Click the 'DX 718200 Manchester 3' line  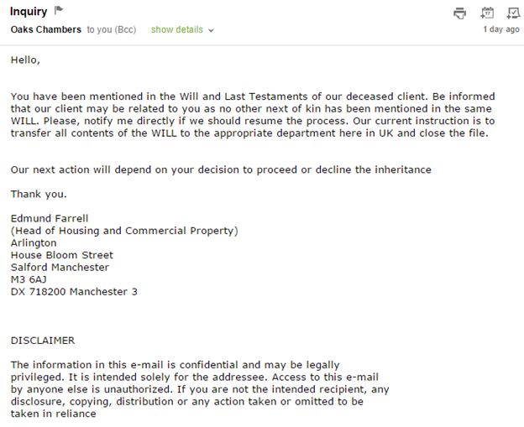pyautogui.click(x=74, y=292)
